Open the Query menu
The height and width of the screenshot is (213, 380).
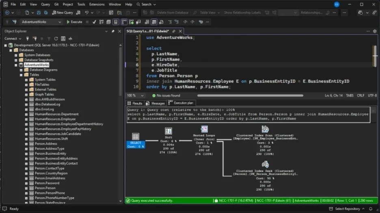pyautogui.click(x=45, y=4)
